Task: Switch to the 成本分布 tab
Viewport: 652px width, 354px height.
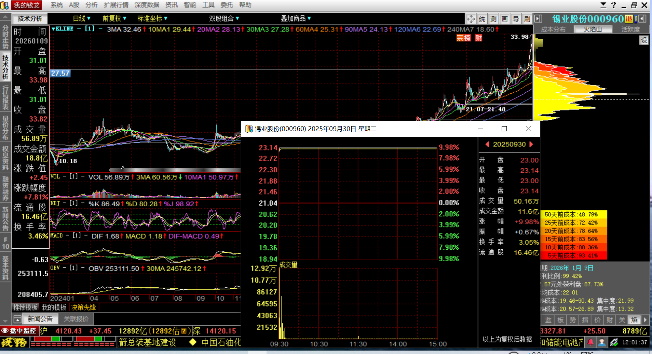Action: (x=553, y=29)
